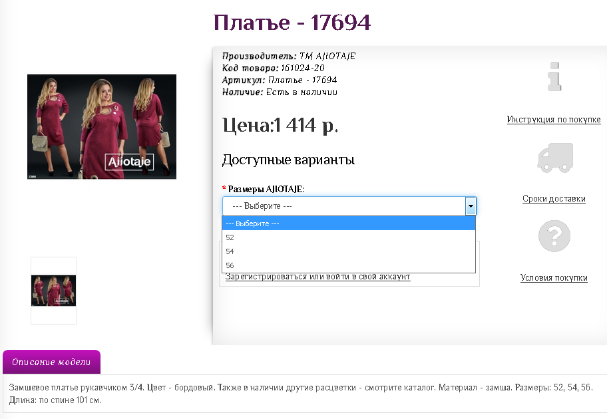Open the Инструкция по покупке link
This screenshot has height=419, width=607.
coord(554,120)
